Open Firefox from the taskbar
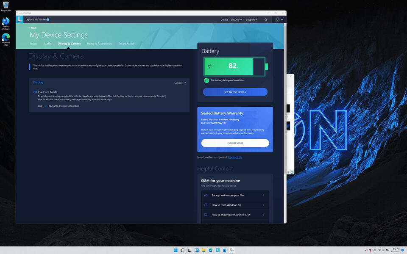 pyautogui.click(x=225, y=250)
